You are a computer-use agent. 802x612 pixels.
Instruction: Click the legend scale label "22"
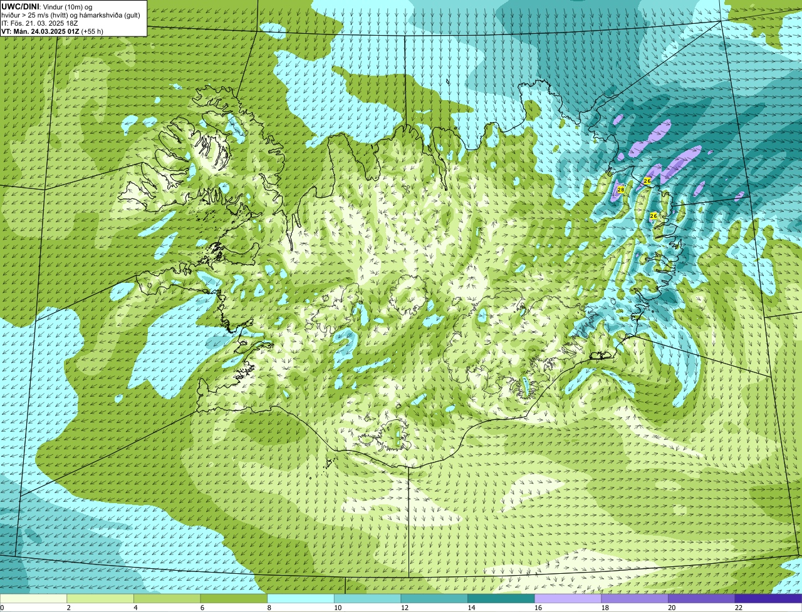[x=739, y=608]
